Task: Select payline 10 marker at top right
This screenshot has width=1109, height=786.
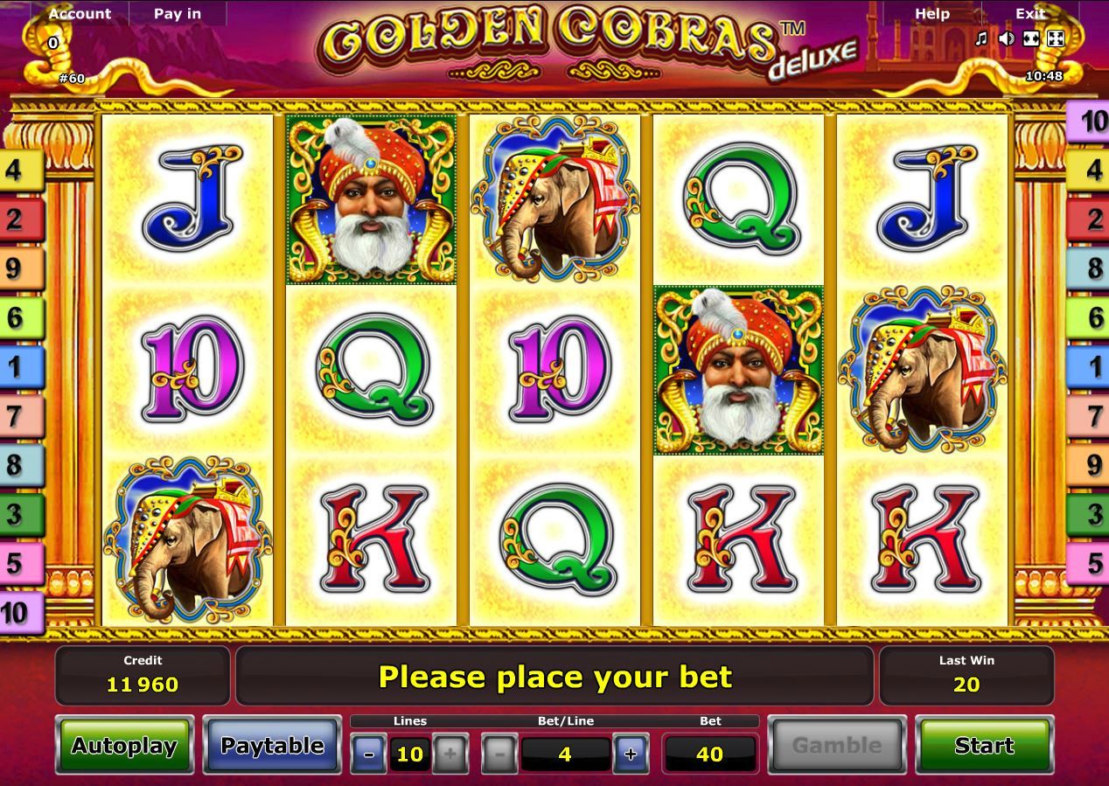Action: coord(1089,122)
